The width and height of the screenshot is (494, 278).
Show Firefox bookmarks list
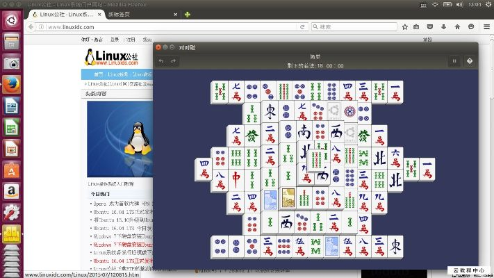416,27
